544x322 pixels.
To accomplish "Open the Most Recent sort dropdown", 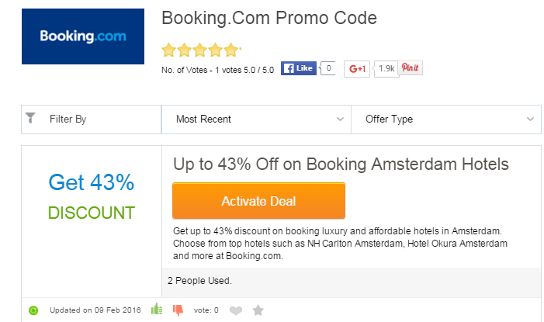I will click(x=258, y=119).
